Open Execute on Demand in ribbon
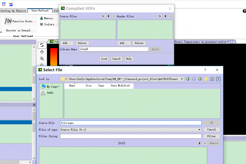 [x=20, y=30]
